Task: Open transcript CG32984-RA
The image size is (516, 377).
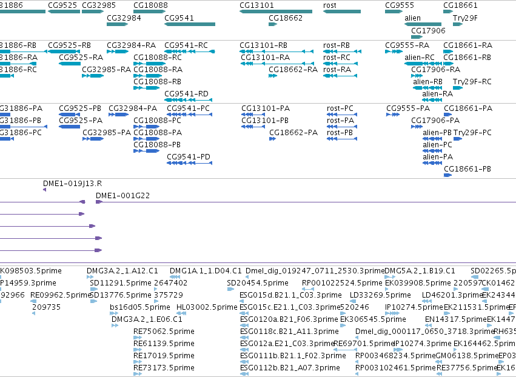Action: [x=118, y=52]
